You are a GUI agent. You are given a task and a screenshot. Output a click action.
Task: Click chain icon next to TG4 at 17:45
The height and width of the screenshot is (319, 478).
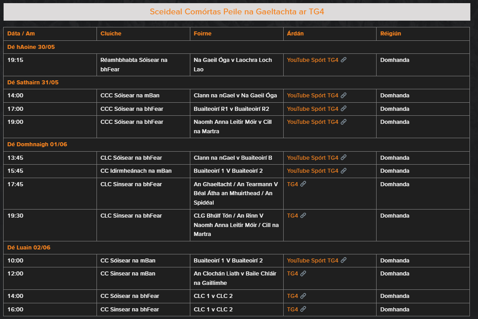[303, 184]
